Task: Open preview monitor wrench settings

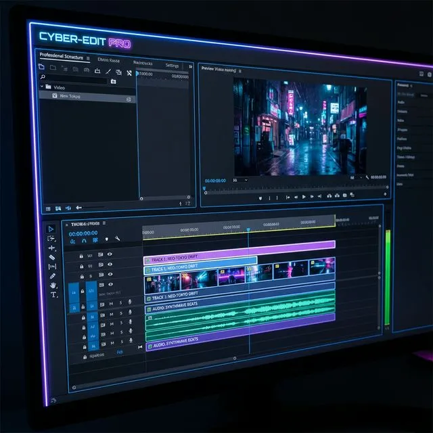Action: 367,177
